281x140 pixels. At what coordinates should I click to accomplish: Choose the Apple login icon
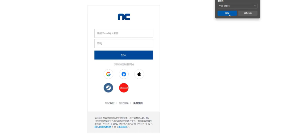[139, 74]
